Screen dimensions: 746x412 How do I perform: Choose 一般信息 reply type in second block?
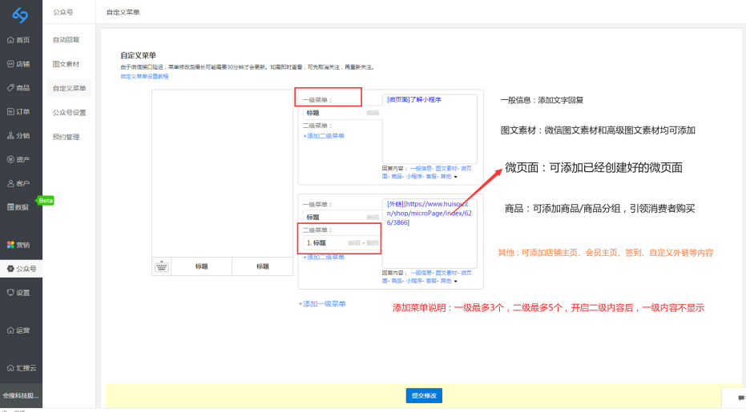point(421,273)
